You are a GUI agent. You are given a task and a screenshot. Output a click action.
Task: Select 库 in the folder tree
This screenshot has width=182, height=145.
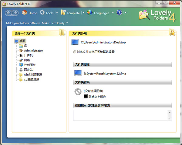pyautogui.click(x=25, y=46)
